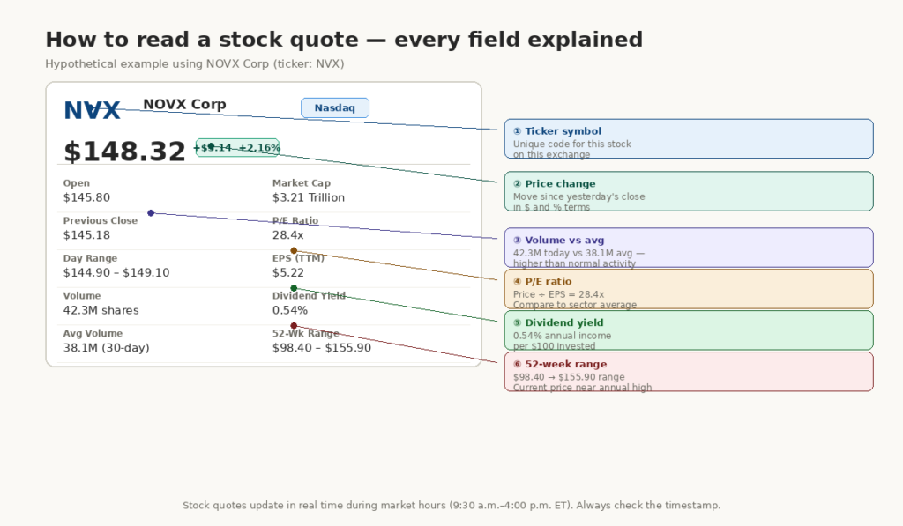Click the footer note about market hours
903x526 pixels.
click(x=451, y=505)
